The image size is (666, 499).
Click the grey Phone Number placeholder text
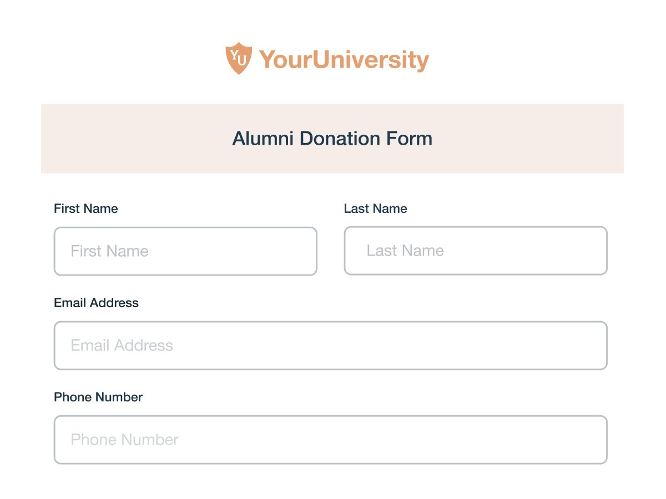pyautogui.click(x=124, y=440)
